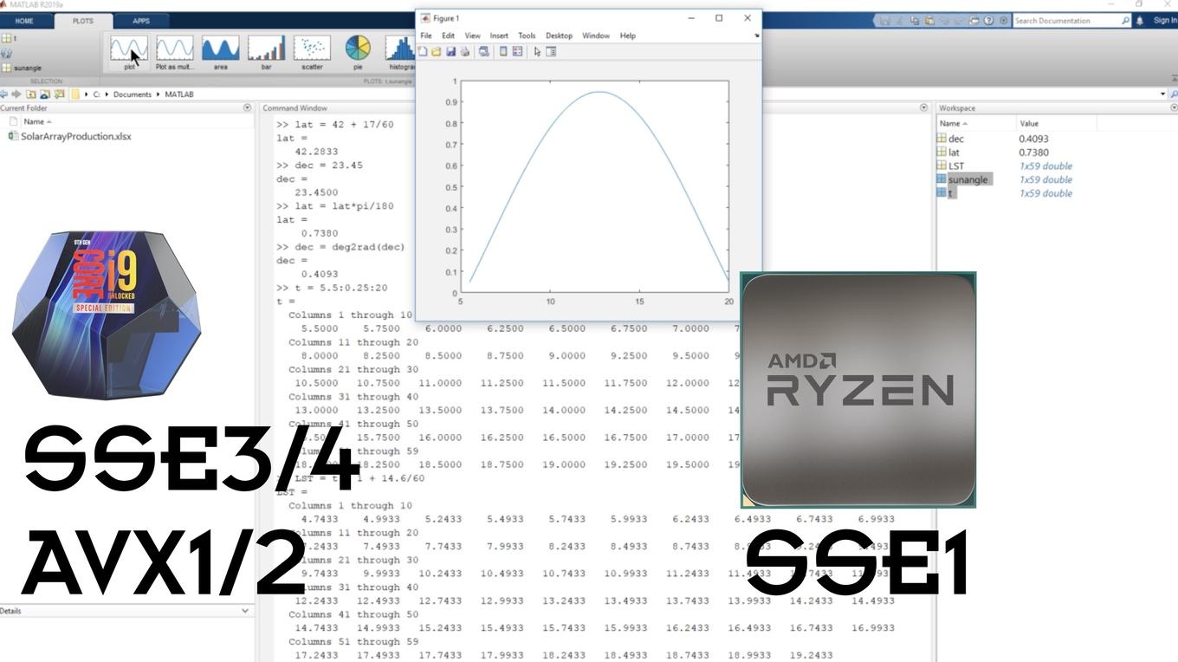Expand the address bar path history dropdown
Screen dimensions: 1178x662
1162,94
